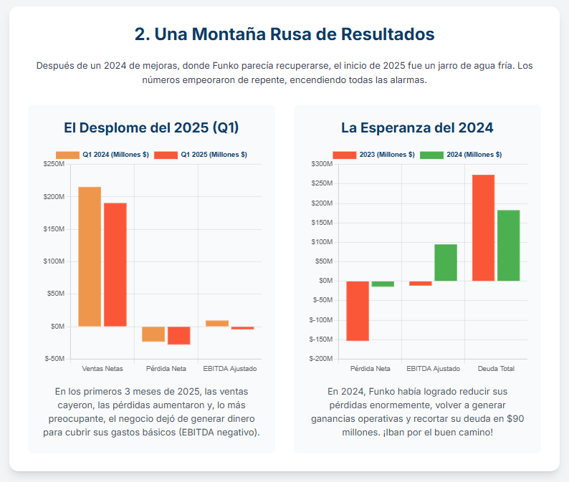Select the red Q1 2025 Pérdida Neta bar
Image resolution: width=569 pixels, height=482 pixels.
[179, 335]
